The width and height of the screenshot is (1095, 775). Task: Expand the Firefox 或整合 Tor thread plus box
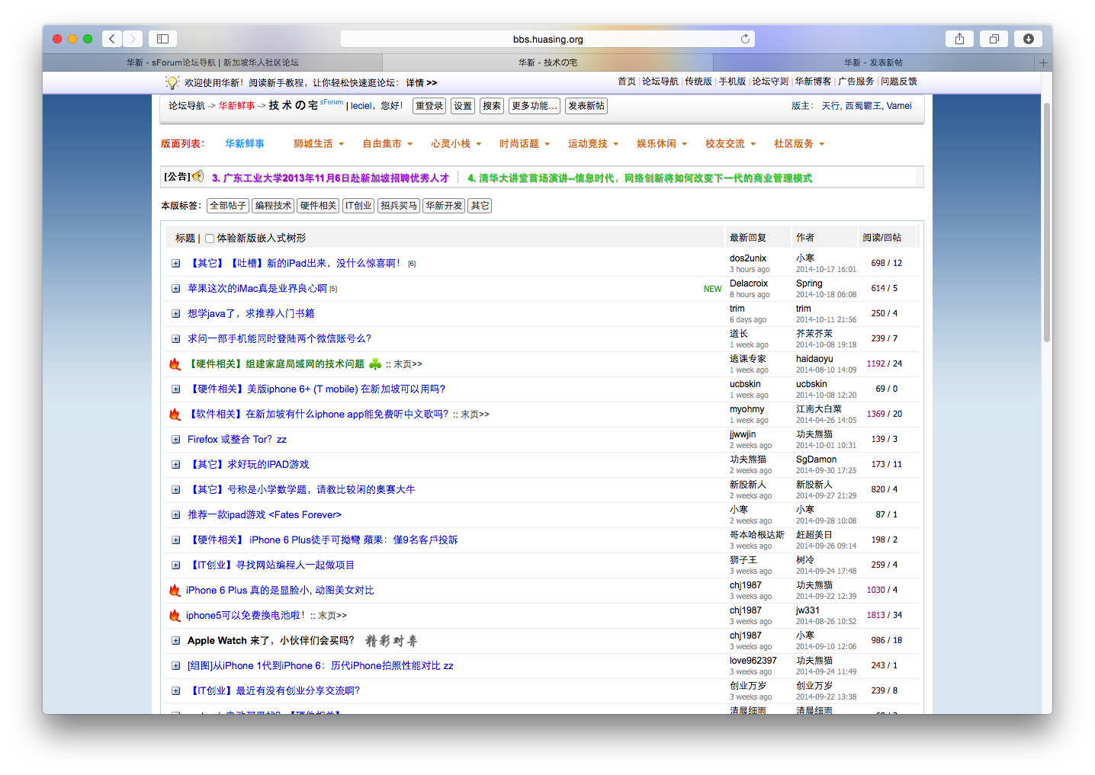pos(175,440)
